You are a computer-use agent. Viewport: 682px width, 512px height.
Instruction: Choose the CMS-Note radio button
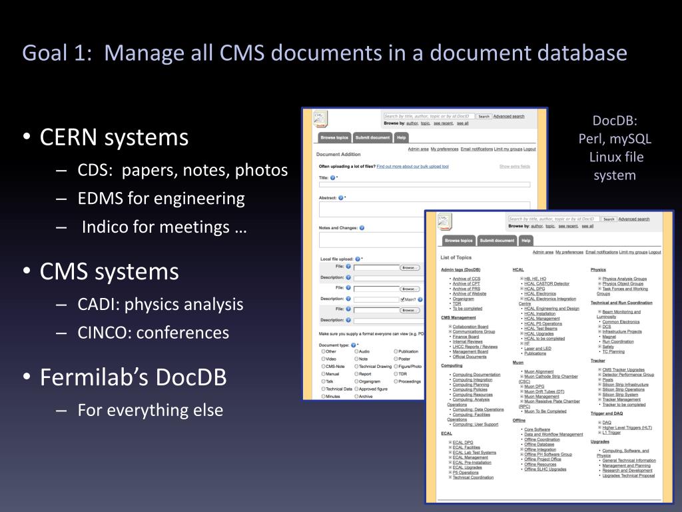click(x=323, y=366)
